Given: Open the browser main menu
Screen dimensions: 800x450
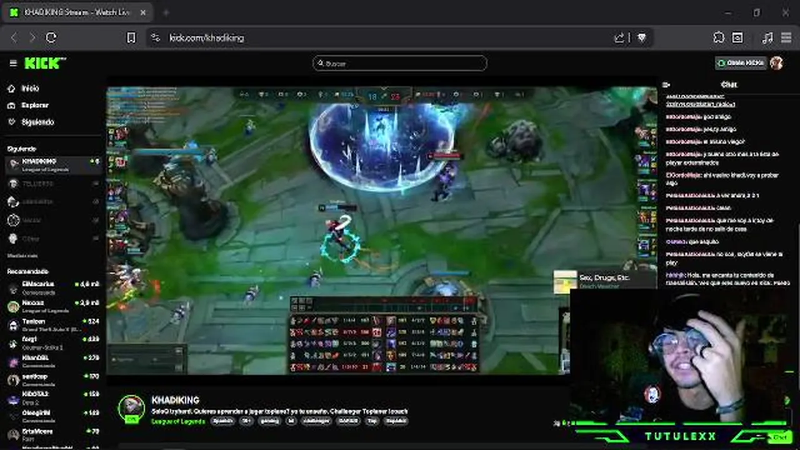Looking at the screenshot, I should coord(786,37).
